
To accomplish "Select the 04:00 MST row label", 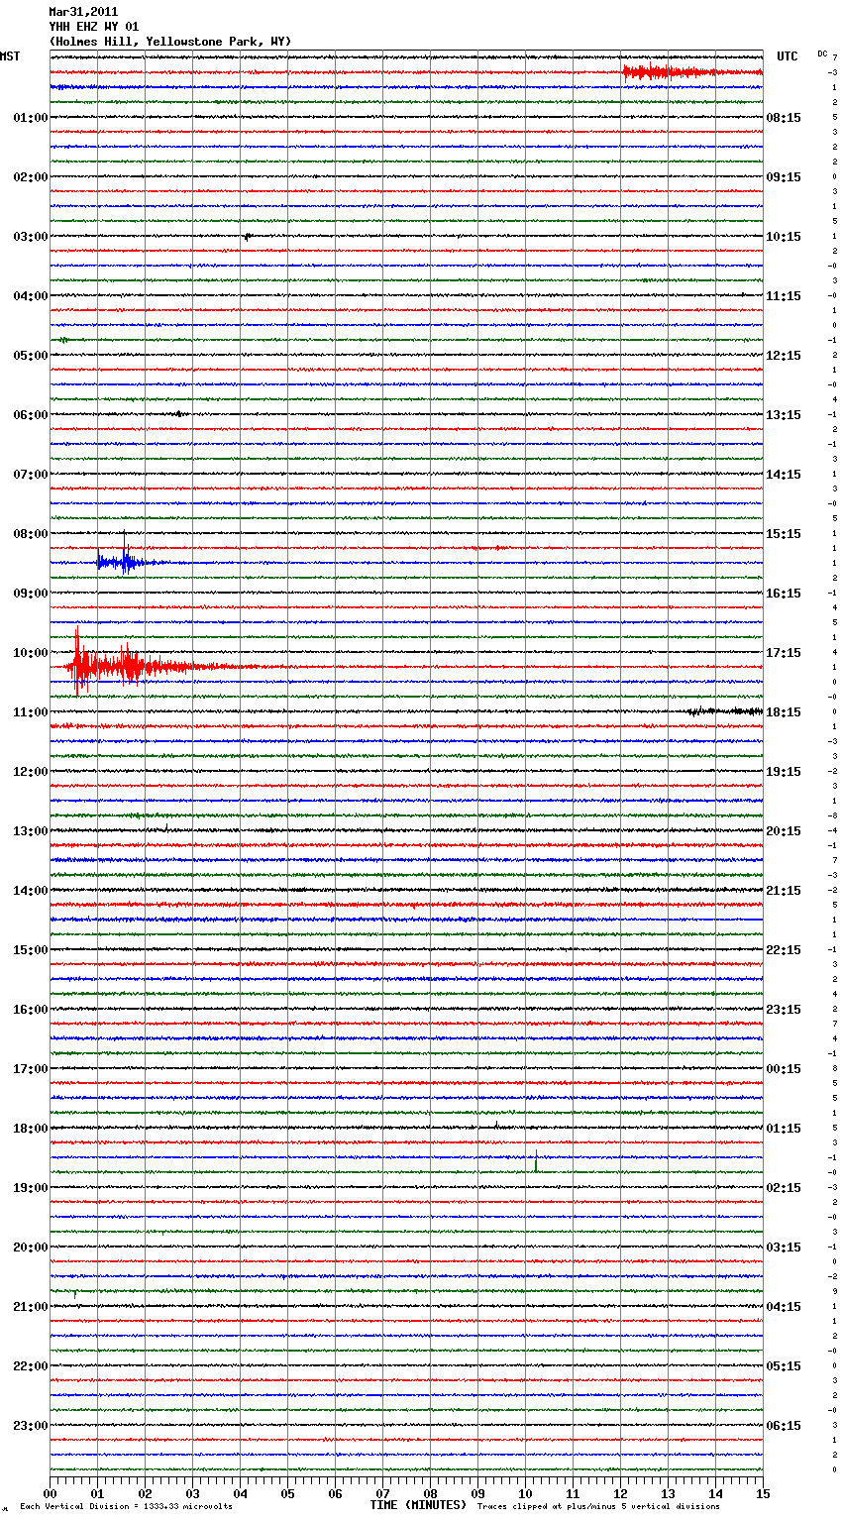I will [x=30, y=296].
